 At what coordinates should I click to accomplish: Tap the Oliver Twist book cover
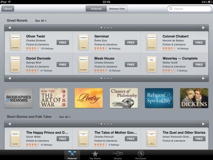tap(15, 42)
